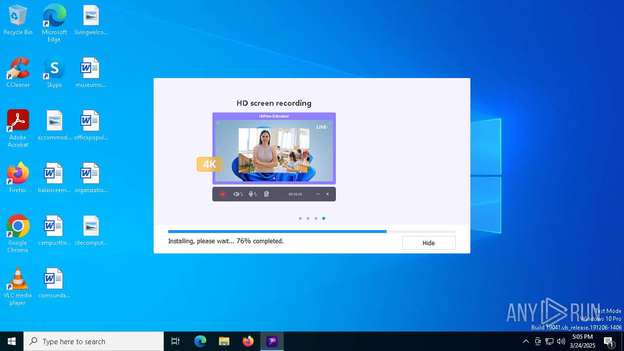Open the notification center icon
This screenshot has width=624, height=351.
tap(609, 341)
